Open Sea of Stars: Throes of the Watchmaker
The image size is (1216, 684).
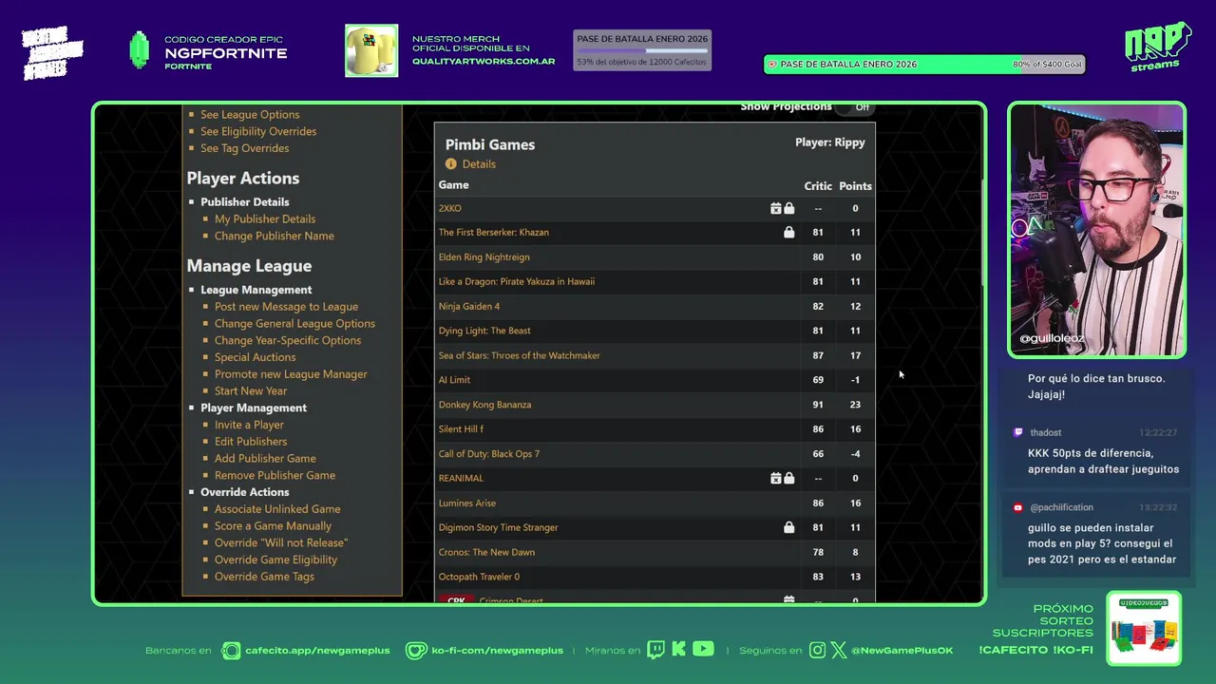click(520, 355)
